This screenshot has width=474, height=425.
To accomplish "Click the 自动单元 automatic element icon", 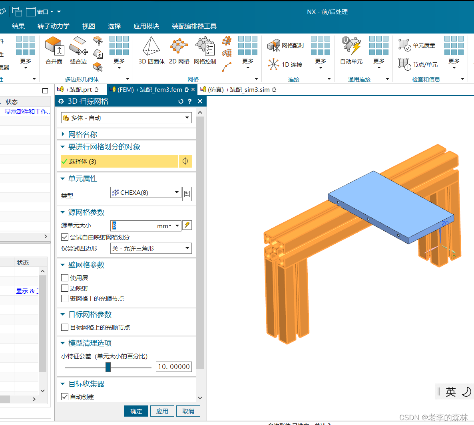I will pos(351,45).
